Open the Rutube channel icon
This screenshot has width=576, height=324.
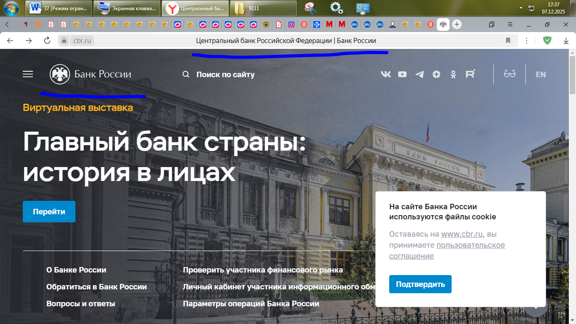tap(470, 74)
